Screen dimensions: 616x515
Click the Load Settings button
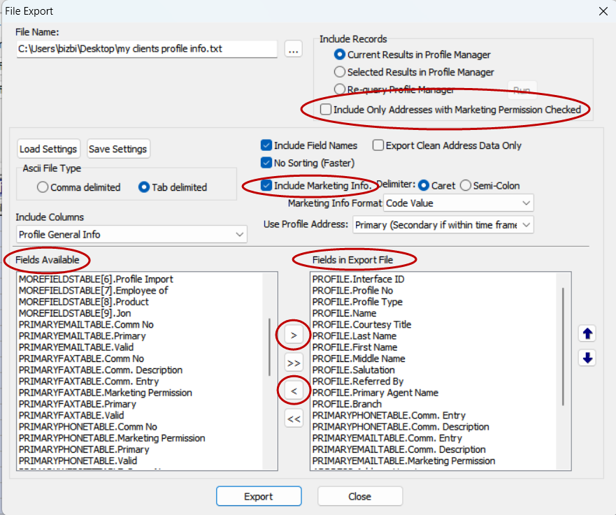click(x=48, y=149)
